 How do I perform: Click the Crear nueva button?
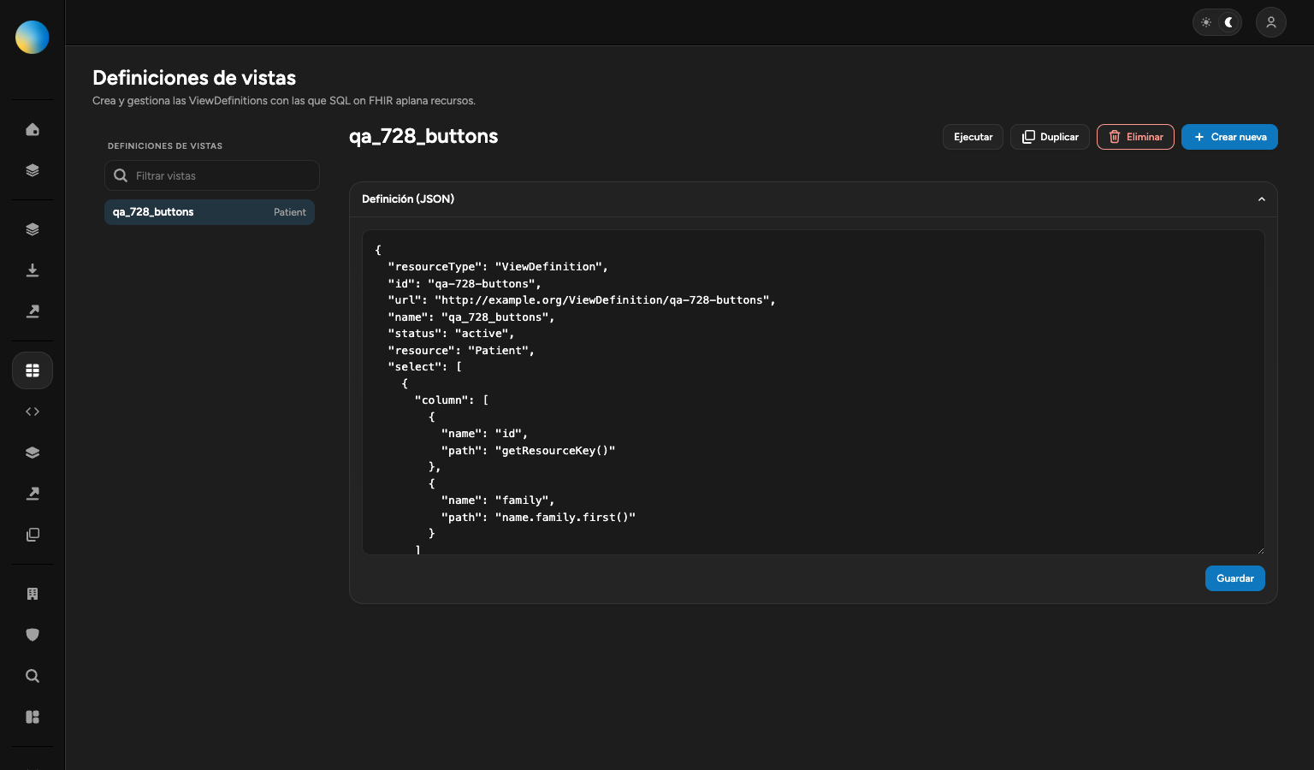coord(1229,137)
